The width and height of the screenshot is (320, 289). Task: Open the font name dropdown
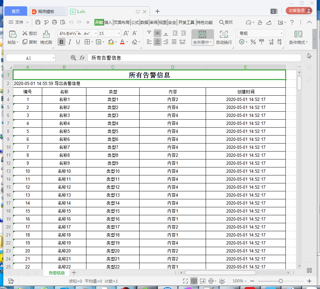pyautogui.click(x=96, y=33)
